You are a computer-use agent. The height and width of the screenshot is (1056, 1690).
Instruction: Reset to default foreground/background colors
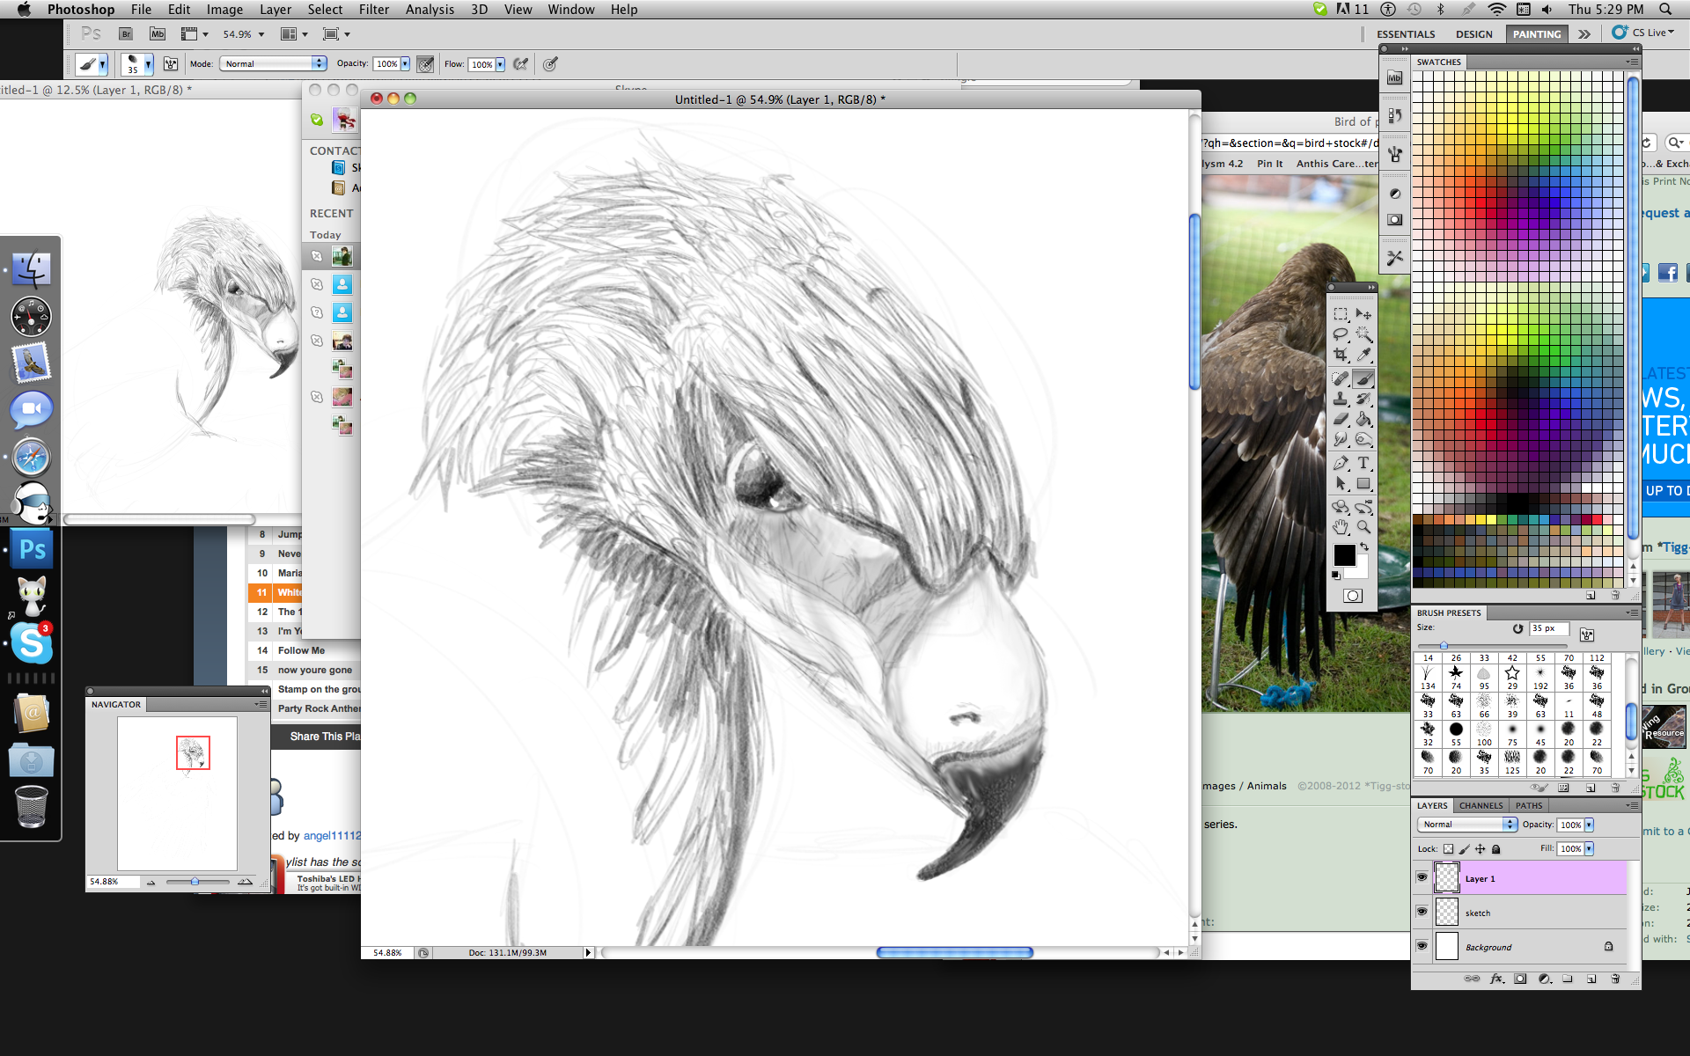click(1336, 576)
